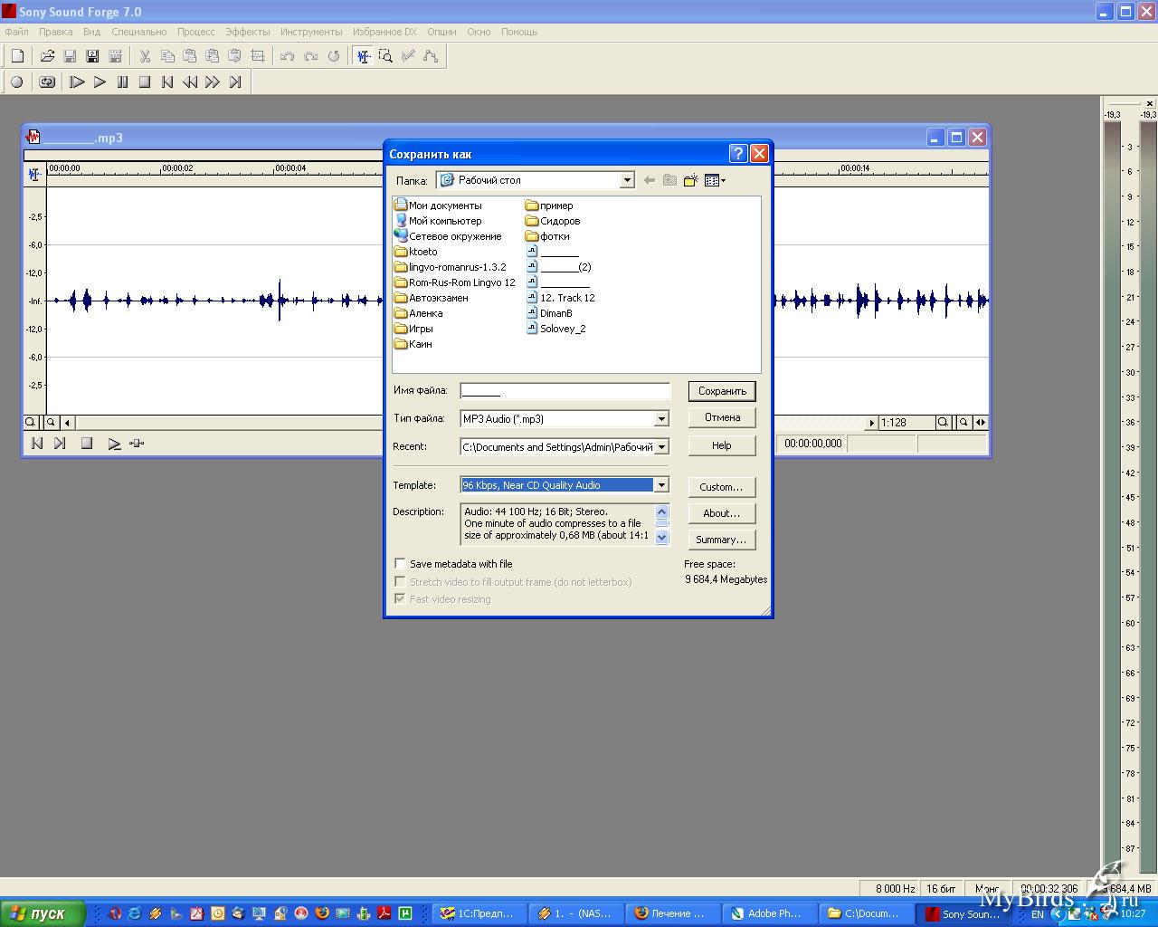Click the Отмена button
The height and width of the screenshot is (927, 1158).
coord(722,417)
